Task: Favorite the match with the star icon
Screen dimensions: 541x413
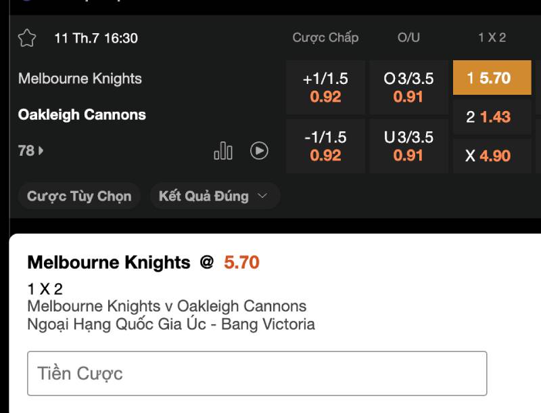Action: point(27,38)
